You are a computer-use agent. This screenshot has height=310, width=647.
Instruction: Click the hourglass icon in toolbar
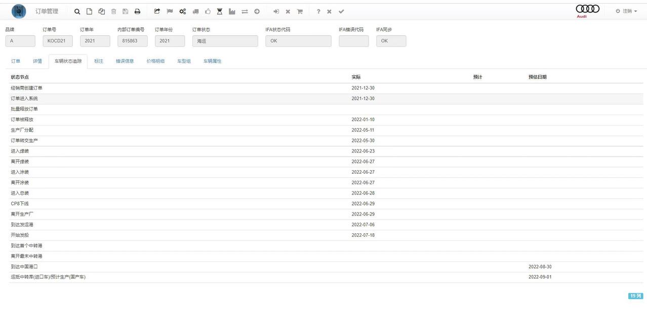click(220, 11)
